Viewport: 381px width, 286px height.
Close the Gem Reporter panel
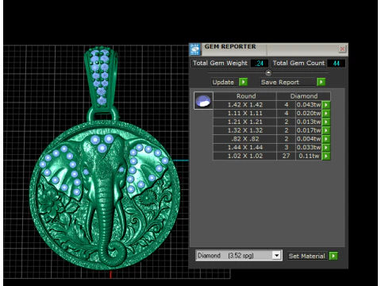(x=342, y=49)
